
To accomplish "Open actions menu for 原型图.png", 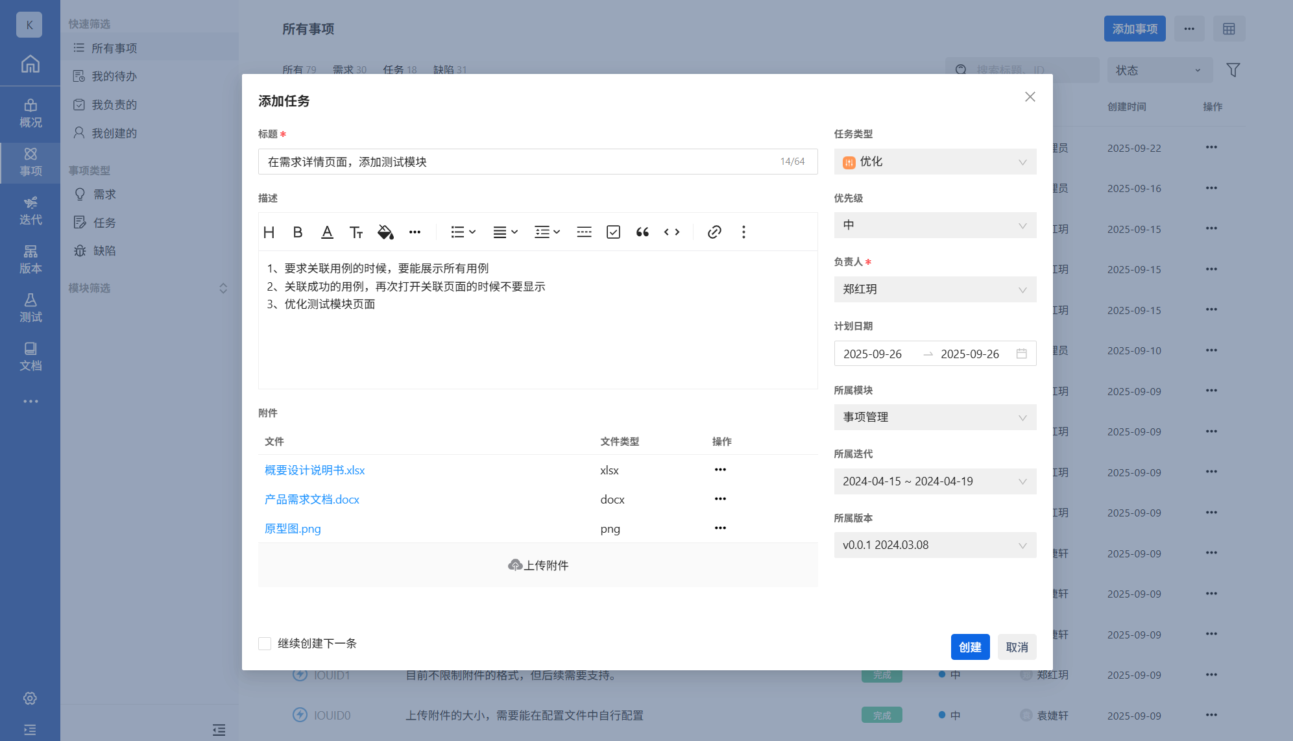I will click(720, 528).
